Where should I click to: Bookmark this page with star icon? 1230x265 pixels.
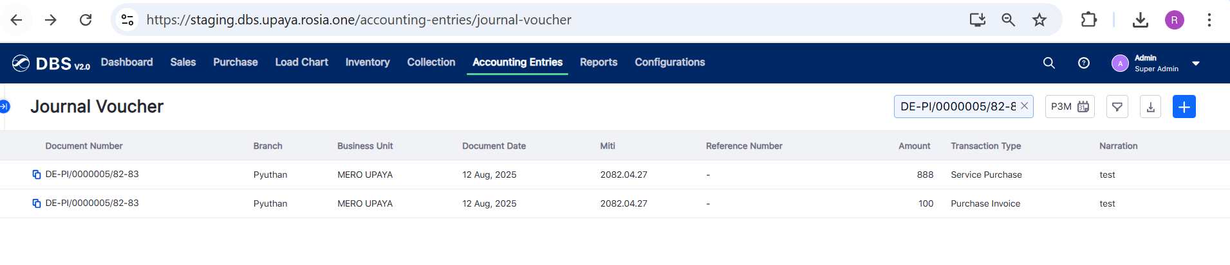(x=1039, y=20)
